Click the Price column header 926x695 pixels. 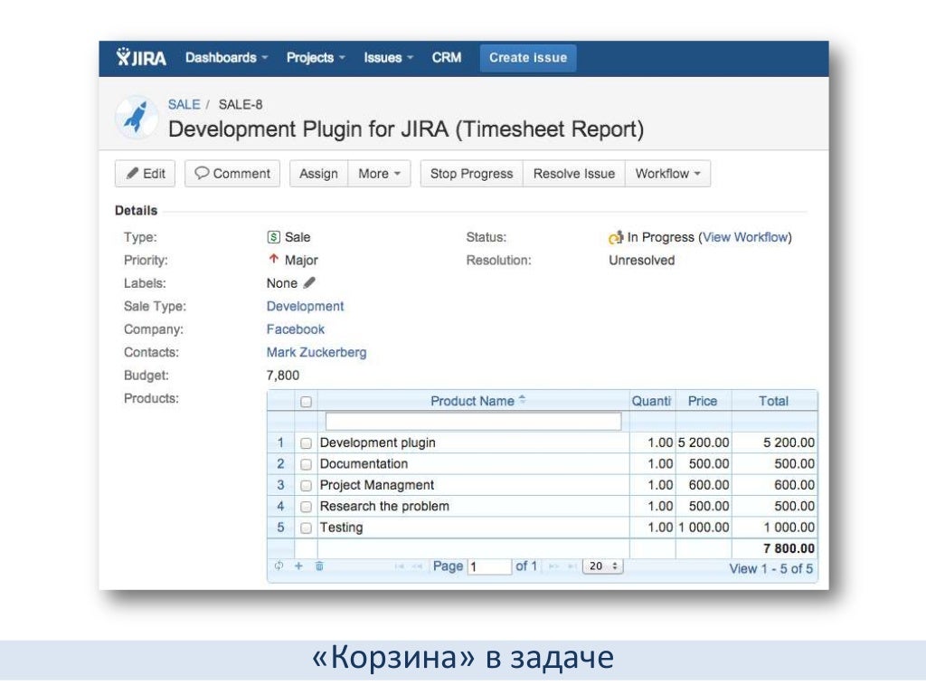703,401
